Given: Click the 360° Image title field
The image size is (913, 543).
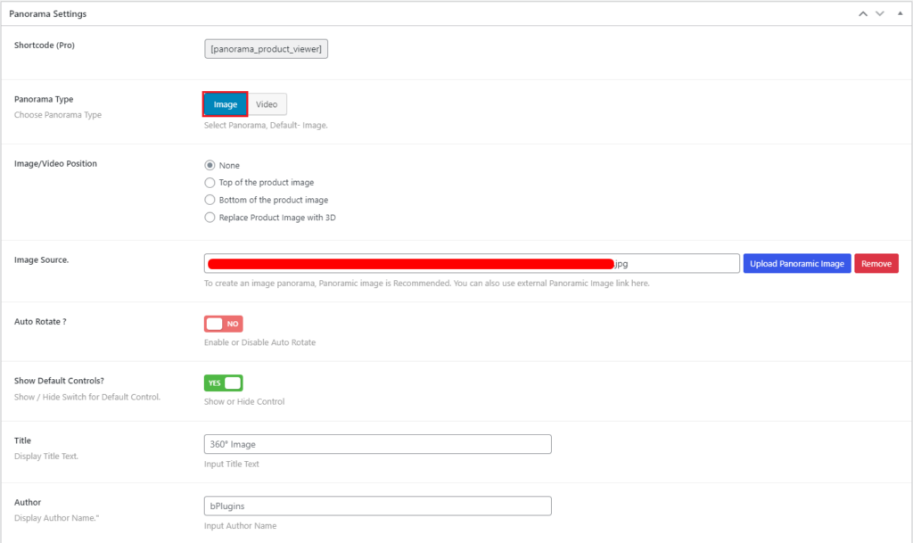Looking at the screenshot, I should pos(376,444).
